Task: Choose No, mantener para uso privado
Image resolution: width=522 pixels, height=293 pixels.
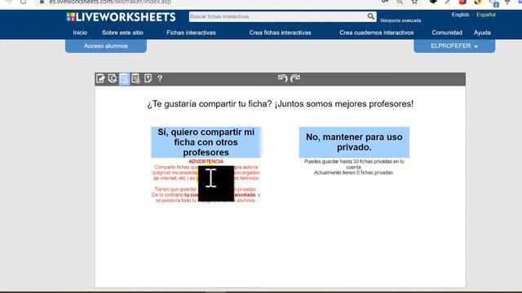Action: click(x=354, y=142)
